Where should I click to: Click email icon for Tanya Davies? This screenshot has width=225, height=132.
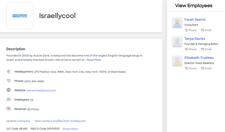tap(202, 49)
